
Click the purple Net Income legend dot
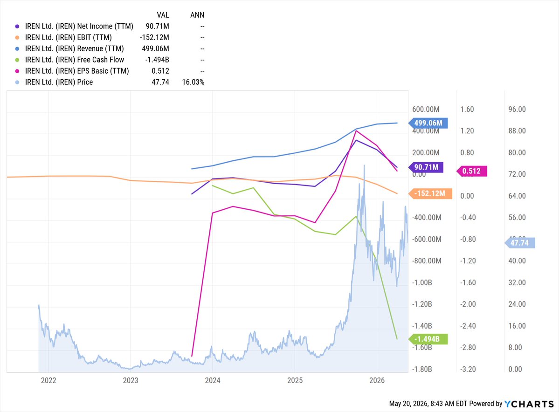tap(17, 27)
